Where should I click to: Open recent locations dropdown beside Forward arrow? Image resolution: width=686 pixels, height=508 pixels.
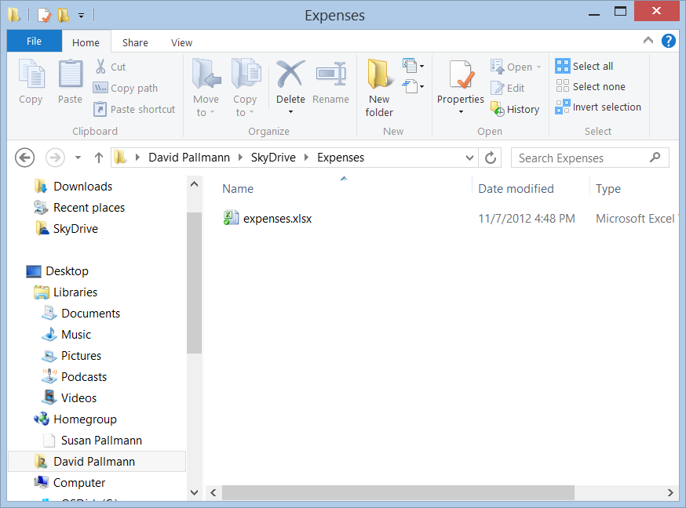tap(78, 158)
